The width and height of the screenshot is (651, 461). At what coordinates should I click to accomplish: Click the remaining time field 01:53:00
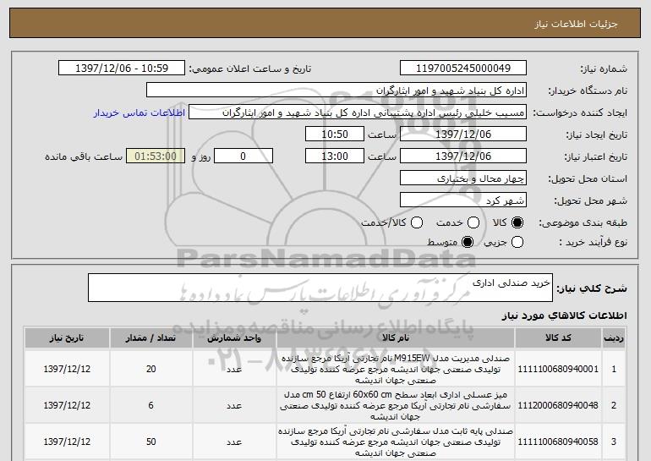coord(156,156)
